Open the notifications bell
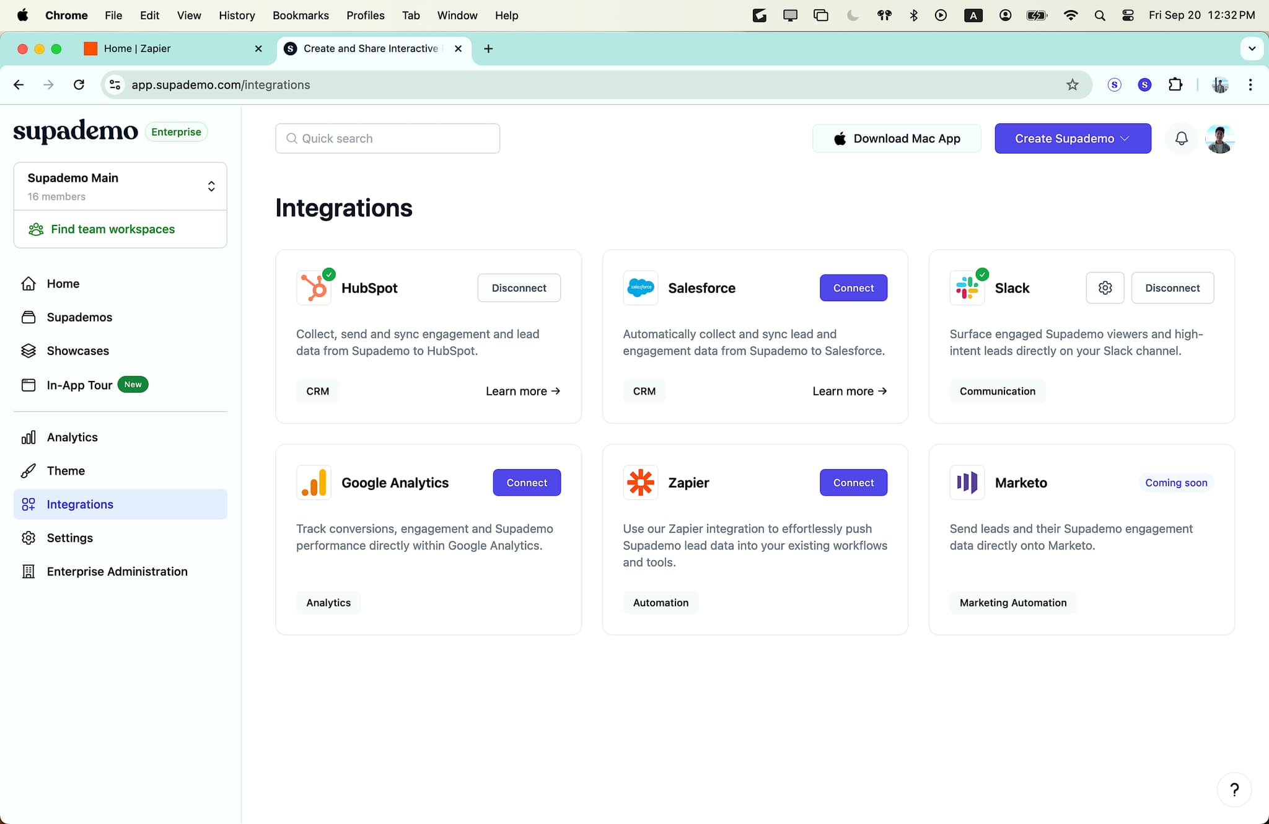The width and height of the screenshot is (1269, 824). (x=1182, y=138)
